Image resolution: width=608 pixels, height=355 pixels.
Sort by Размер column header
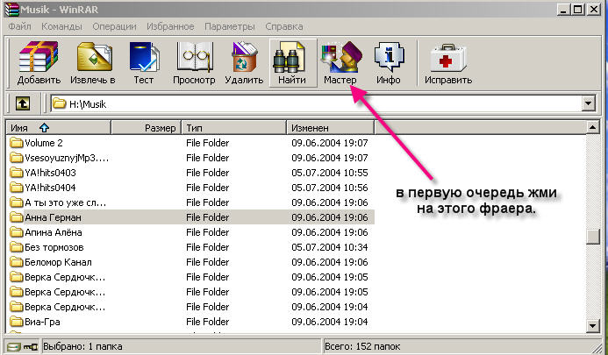pos(147,127)
